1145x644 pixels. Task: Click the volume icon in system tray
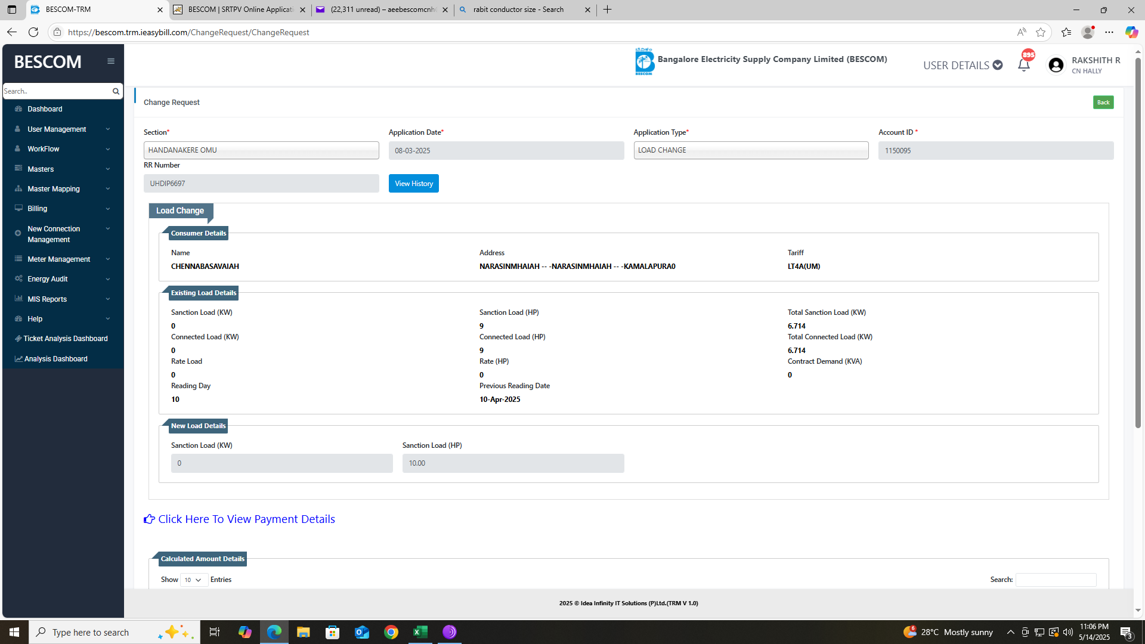point(1067,632)
